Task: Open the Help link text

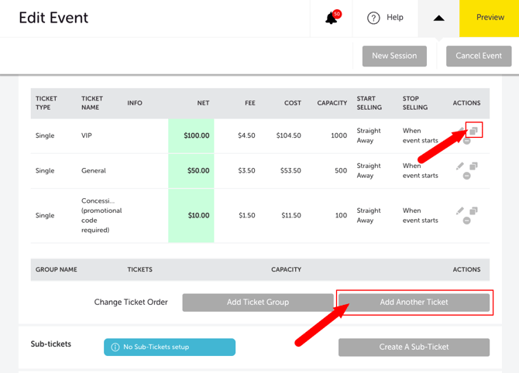Action: coord(395,18)
